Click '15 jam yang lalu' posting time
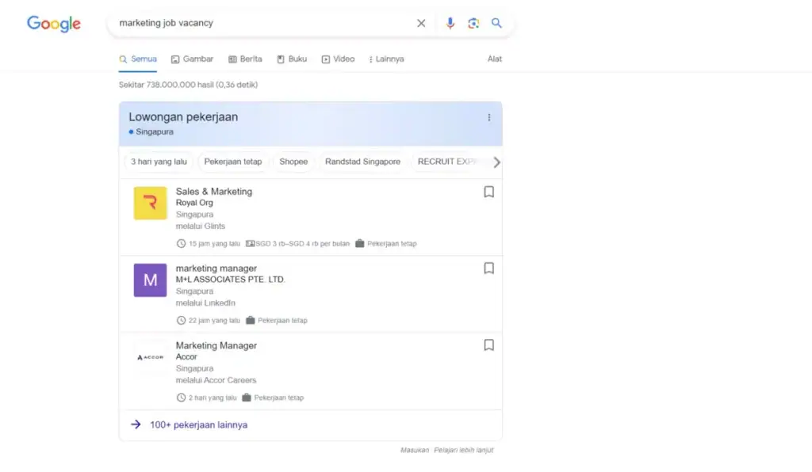 [214, 243]
